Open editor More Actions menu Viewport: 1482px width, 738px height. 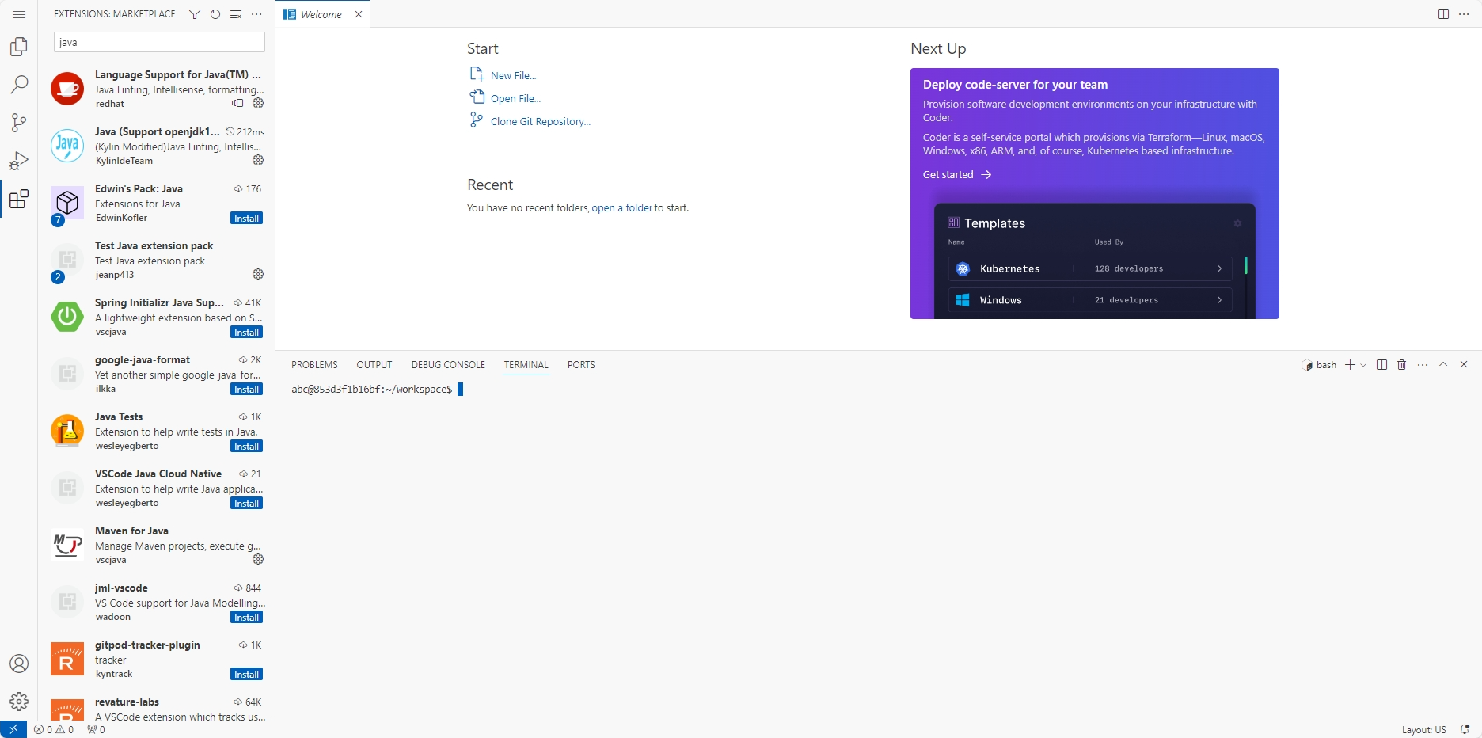(x=1464, y=14)
